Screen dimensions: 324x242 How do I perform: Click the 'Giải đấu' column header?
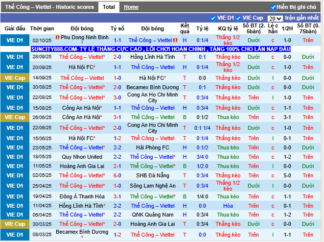tap(15, 28)
